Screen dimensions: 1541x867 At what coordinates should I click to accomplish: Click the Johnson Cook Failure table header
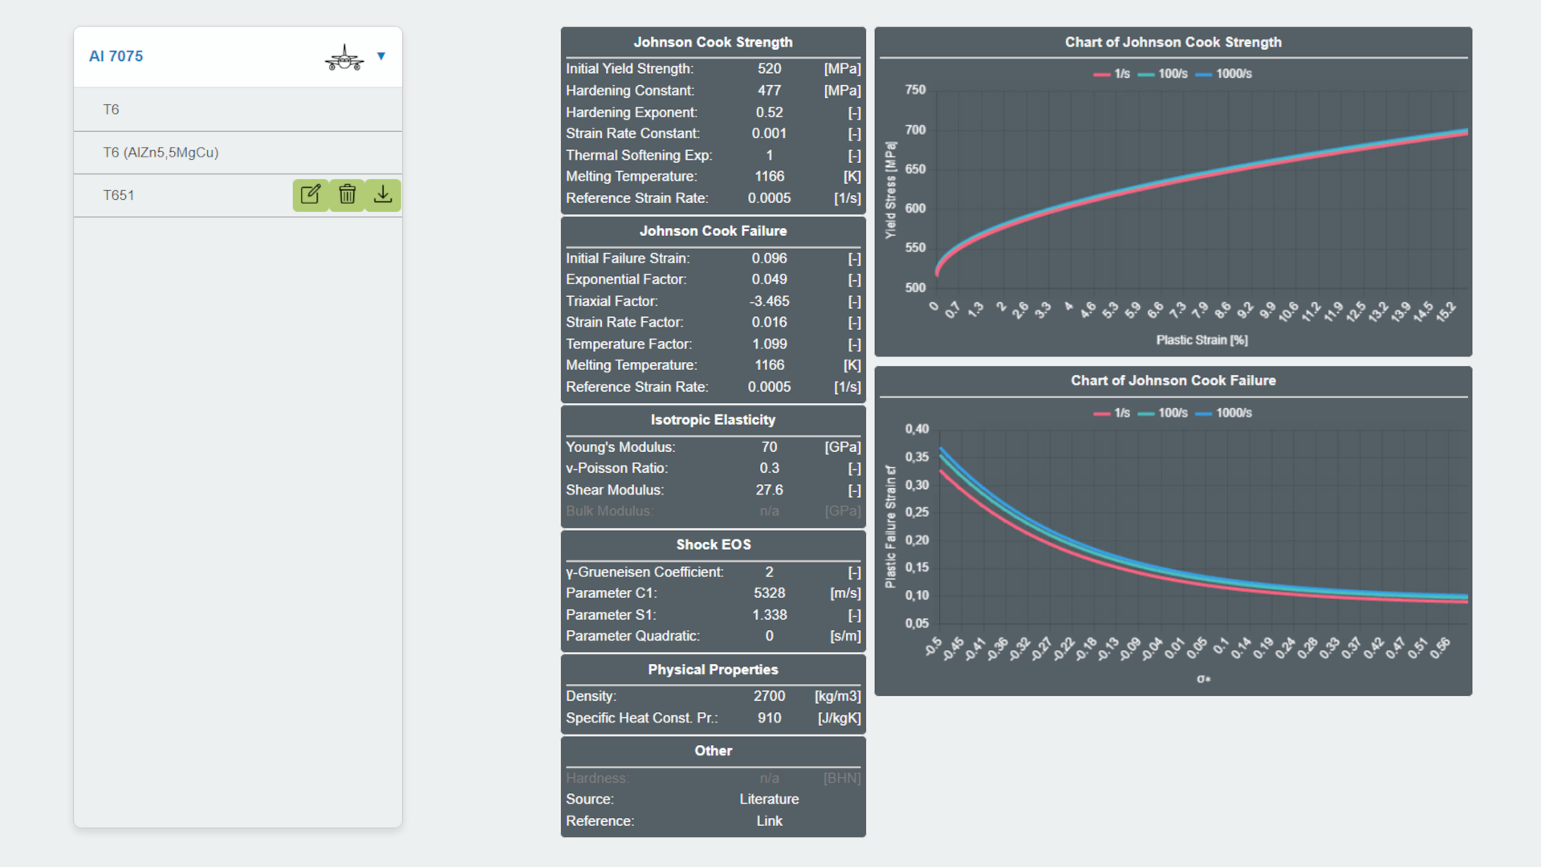(x=713, y=230)
